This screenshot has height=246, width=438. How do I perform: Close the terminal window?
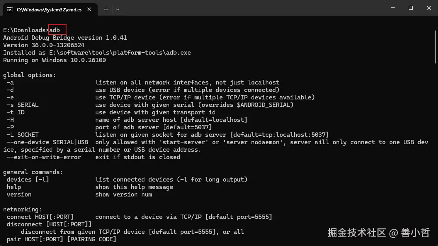pos(429,8)
